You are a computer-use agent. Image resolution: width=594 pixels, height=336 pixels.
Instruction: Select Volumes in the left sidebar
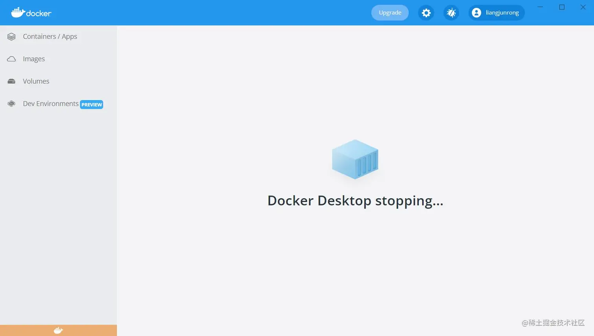36,81
